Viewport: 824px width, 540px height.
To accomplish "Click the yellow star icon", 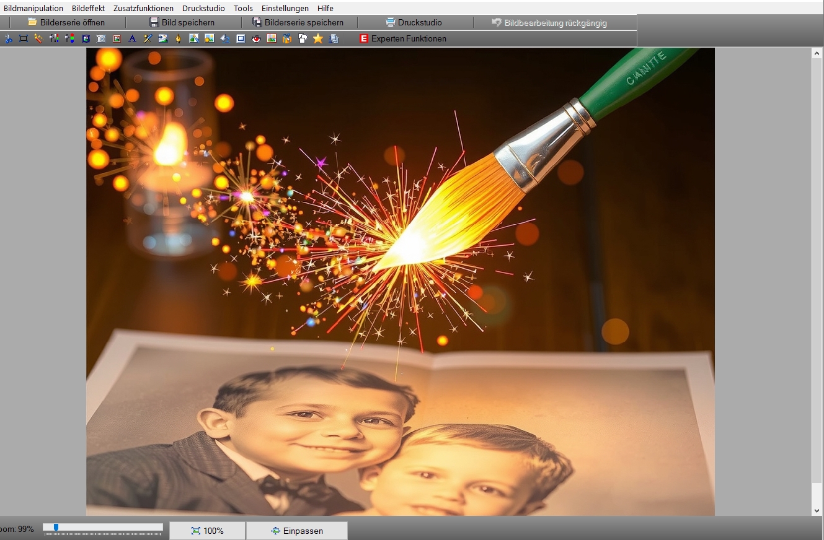I will click(318, 38).
